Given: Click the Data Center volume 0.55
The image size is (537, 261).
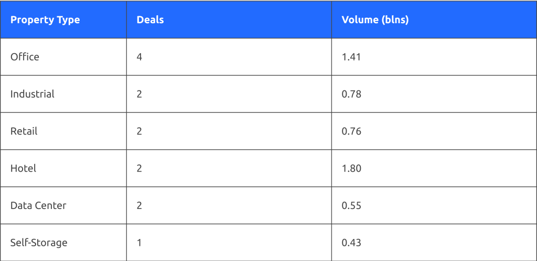Looking at the screenshot, I should 351,205.
